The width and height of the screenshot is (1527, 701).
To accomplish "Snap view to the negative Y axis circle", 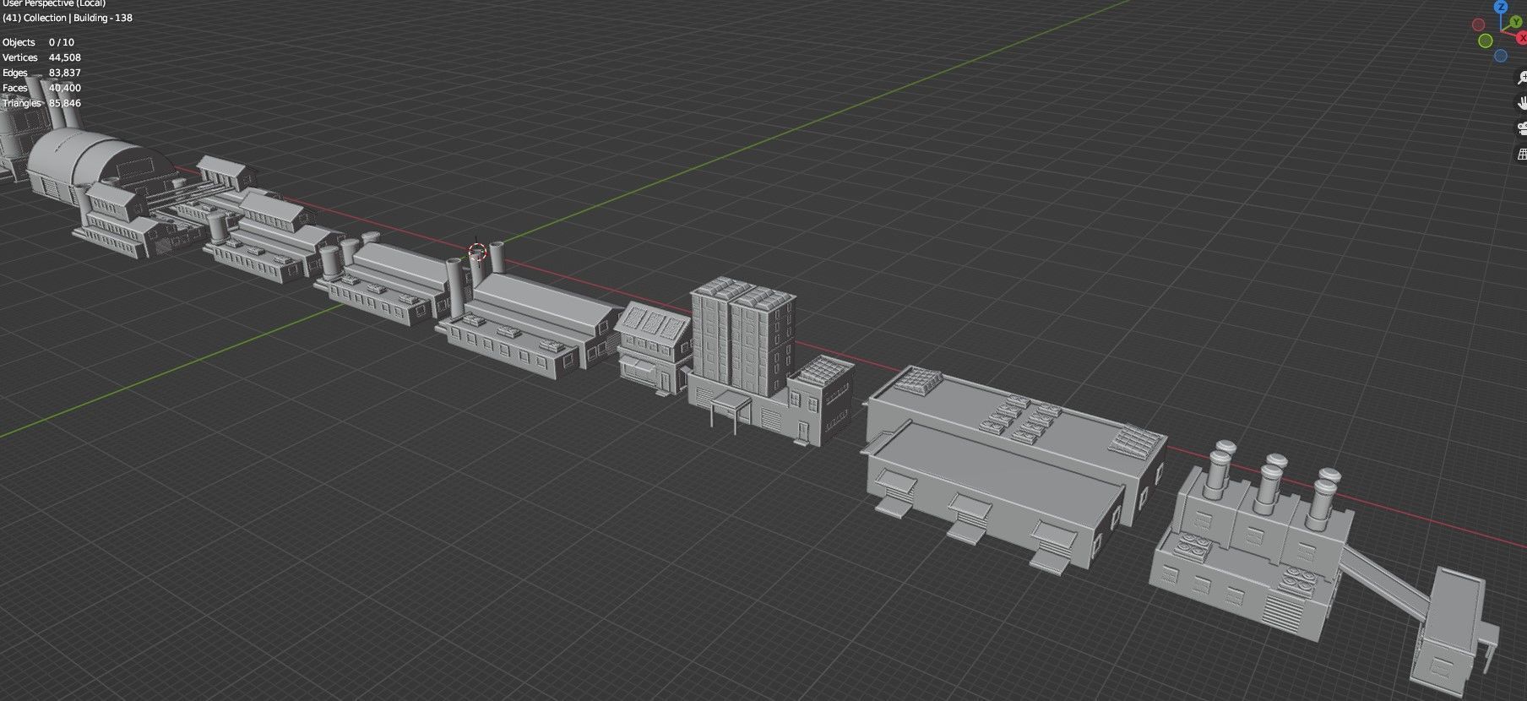I will click(1486, 41).
